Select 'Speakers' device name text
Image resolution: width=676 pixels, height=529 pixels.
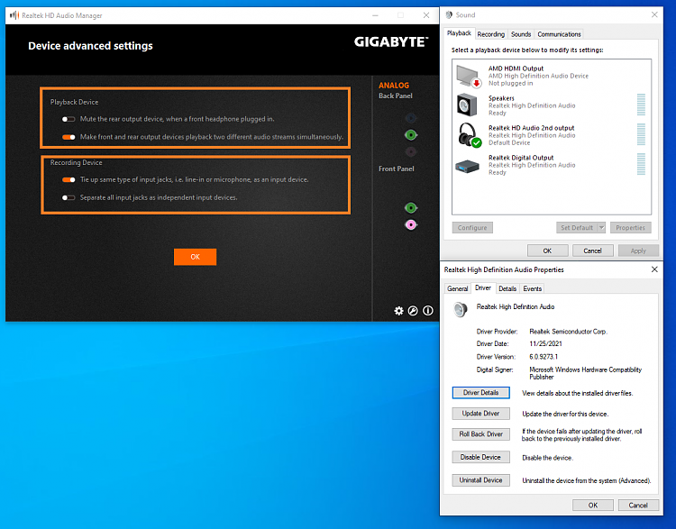click(501, 98)
